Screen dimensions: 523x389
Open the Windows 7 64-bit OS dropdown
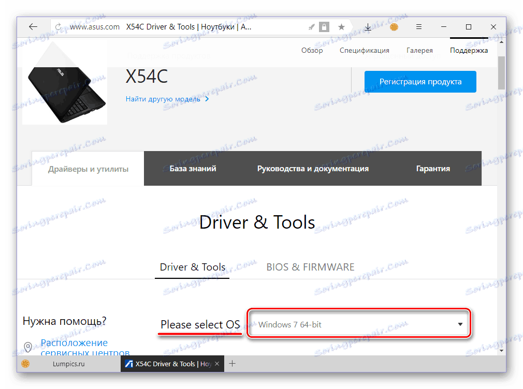359,324
